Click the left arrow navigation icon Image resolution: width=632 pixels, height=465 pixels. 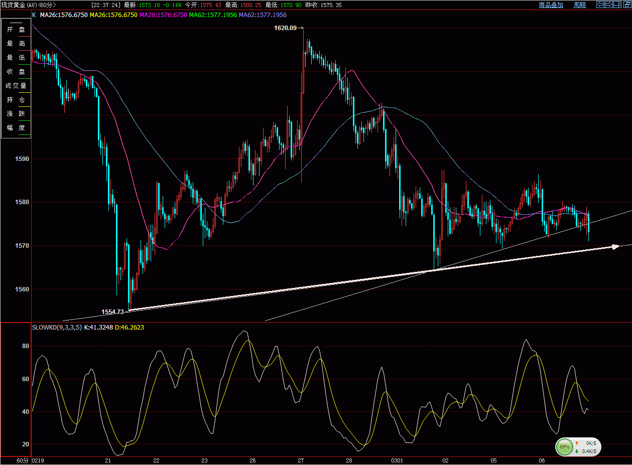click(600, 5)
